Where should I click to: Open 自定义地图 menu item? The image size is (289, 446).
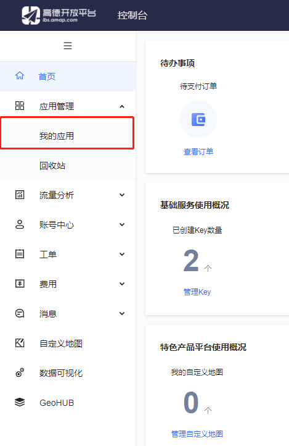68,343
